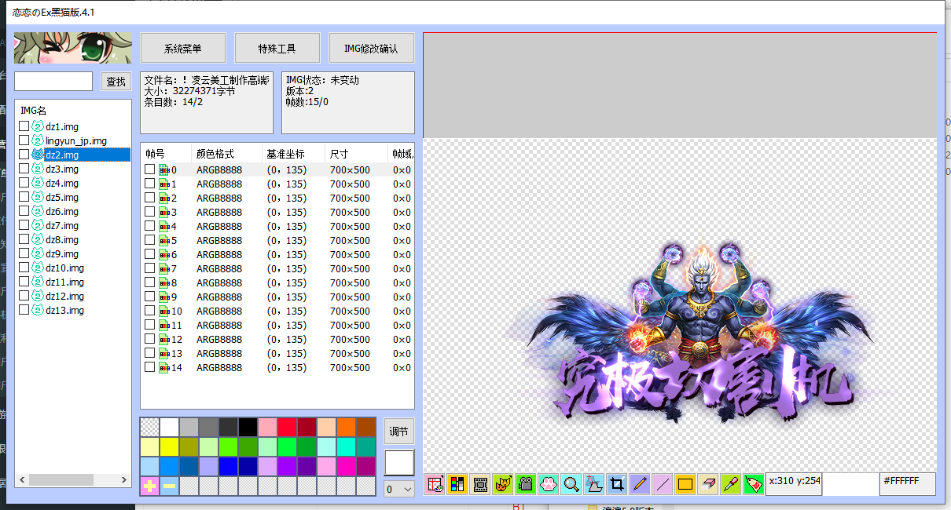Select the crop tool
The width and height of the screenshot is (951, 510).
616,484
